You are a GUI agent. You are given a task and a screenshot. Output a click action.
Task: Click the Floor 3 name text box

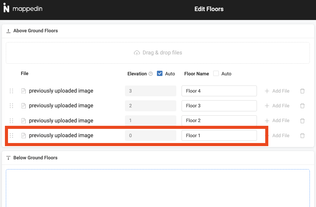click(x=219, y=106)
